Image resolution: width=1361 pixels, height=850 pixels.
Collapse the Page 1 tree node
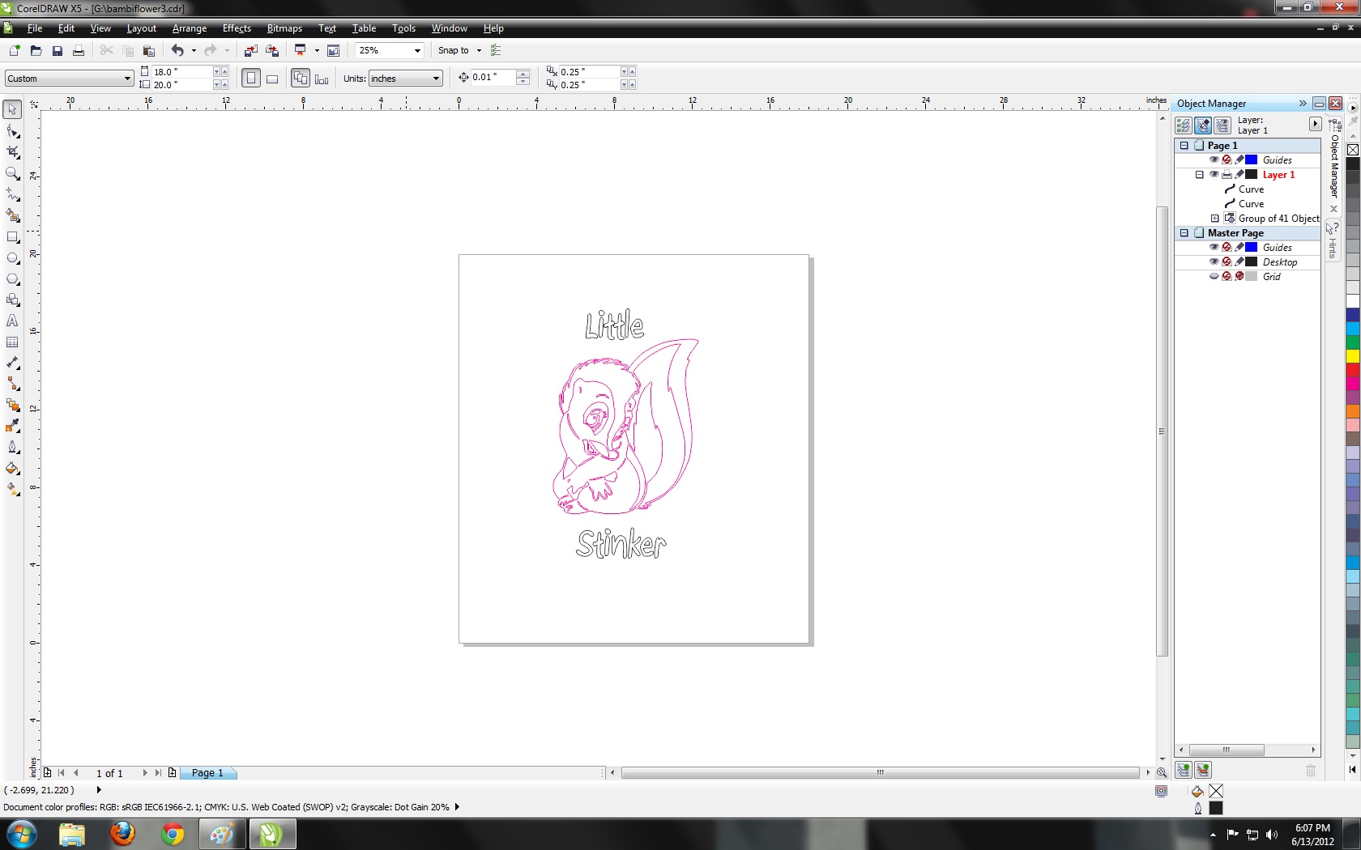pyautogui.click(x=1184, y=146)
